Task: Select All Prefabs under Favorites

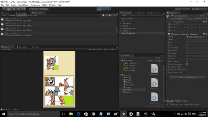Action: 131,68
